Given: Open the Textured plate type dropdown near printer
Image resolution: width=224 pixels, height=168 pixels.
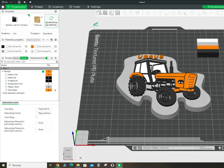Looking at the screenshot, I should coord(37,25).
